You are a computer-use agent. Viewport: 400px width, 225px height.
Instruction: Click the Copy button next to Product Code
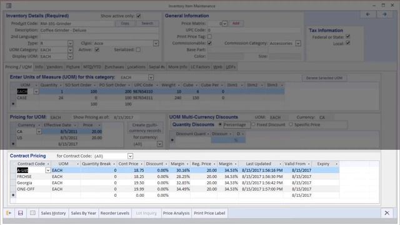[x=125, y=23]
